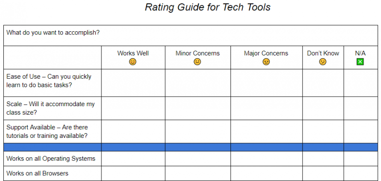Select the Don't Know cell for Ease of Use
This screenshot has height=181, width=381.
click(323, 83)
